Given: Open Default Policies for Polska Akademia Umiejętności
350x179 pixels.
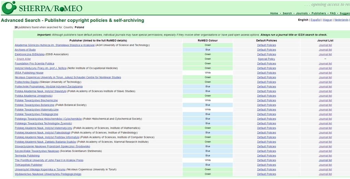Looking at the screenshot, I should [x=267, y=96].
